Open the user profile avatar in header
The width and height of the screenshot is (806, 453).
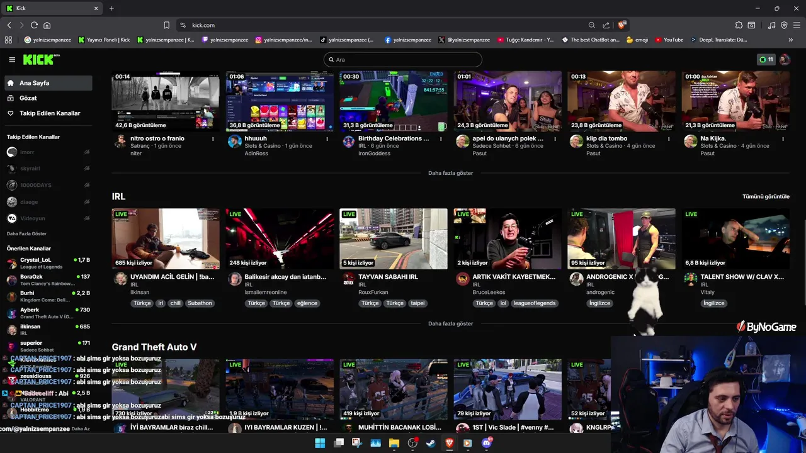coord(785,60)
